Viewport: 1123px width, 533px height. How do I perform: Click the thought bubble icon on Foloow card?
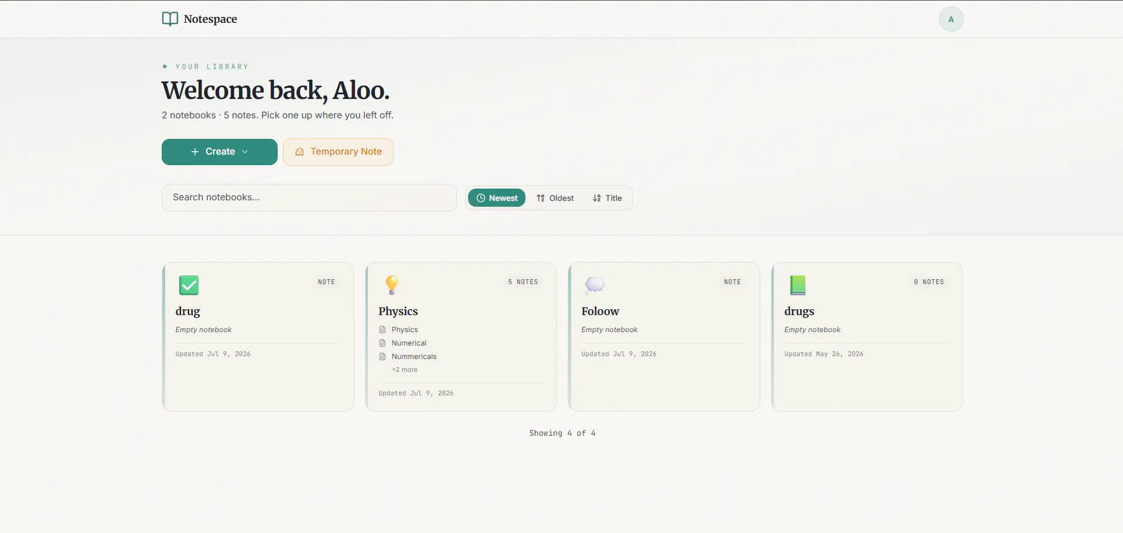595,285
